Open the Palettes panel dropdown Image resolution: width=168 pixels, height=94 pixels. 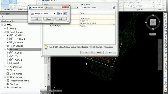8,10
